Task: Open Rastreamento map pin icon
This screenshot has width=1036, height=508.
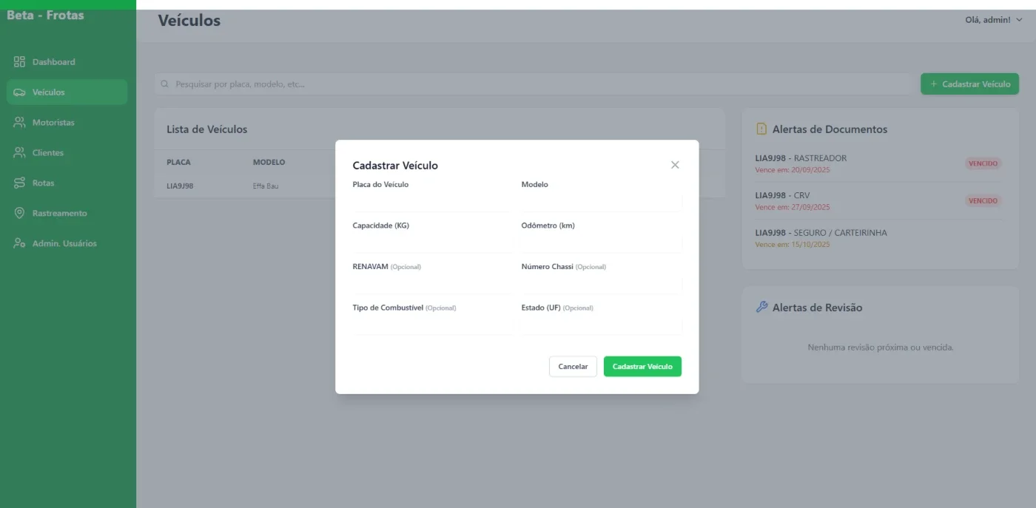Action: [20, 213]
